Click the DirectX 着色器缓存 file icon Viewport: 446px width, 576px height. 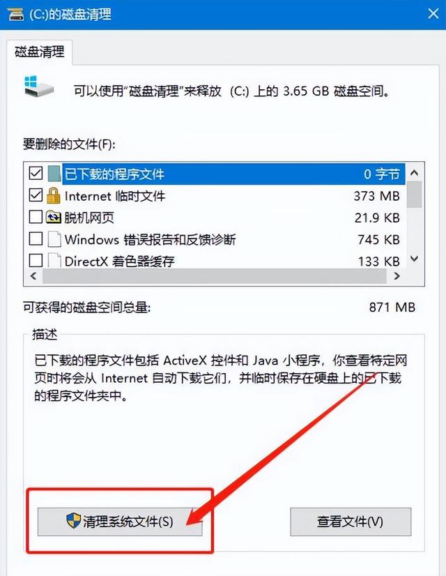pyautogui.click(x=54, y=260)
